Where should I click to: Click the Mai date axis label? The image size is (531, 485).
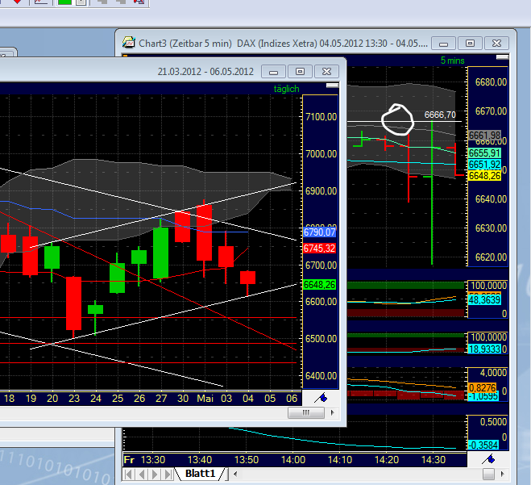point(205,398)
